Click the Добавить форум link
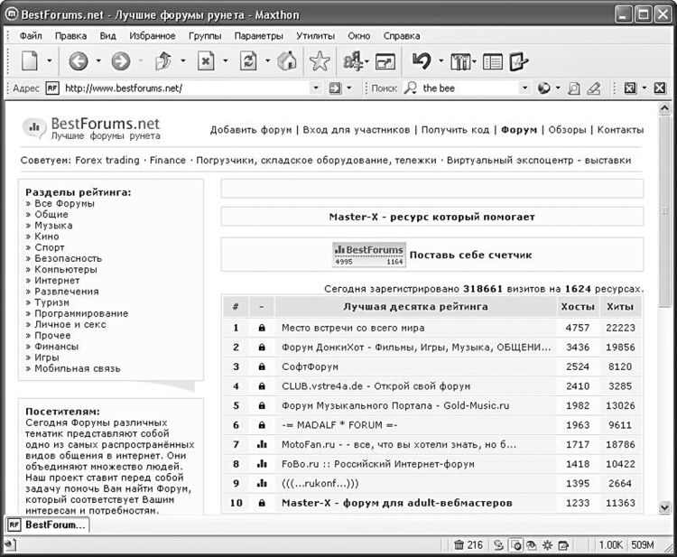The image size is (677, 557). point(251,130)
